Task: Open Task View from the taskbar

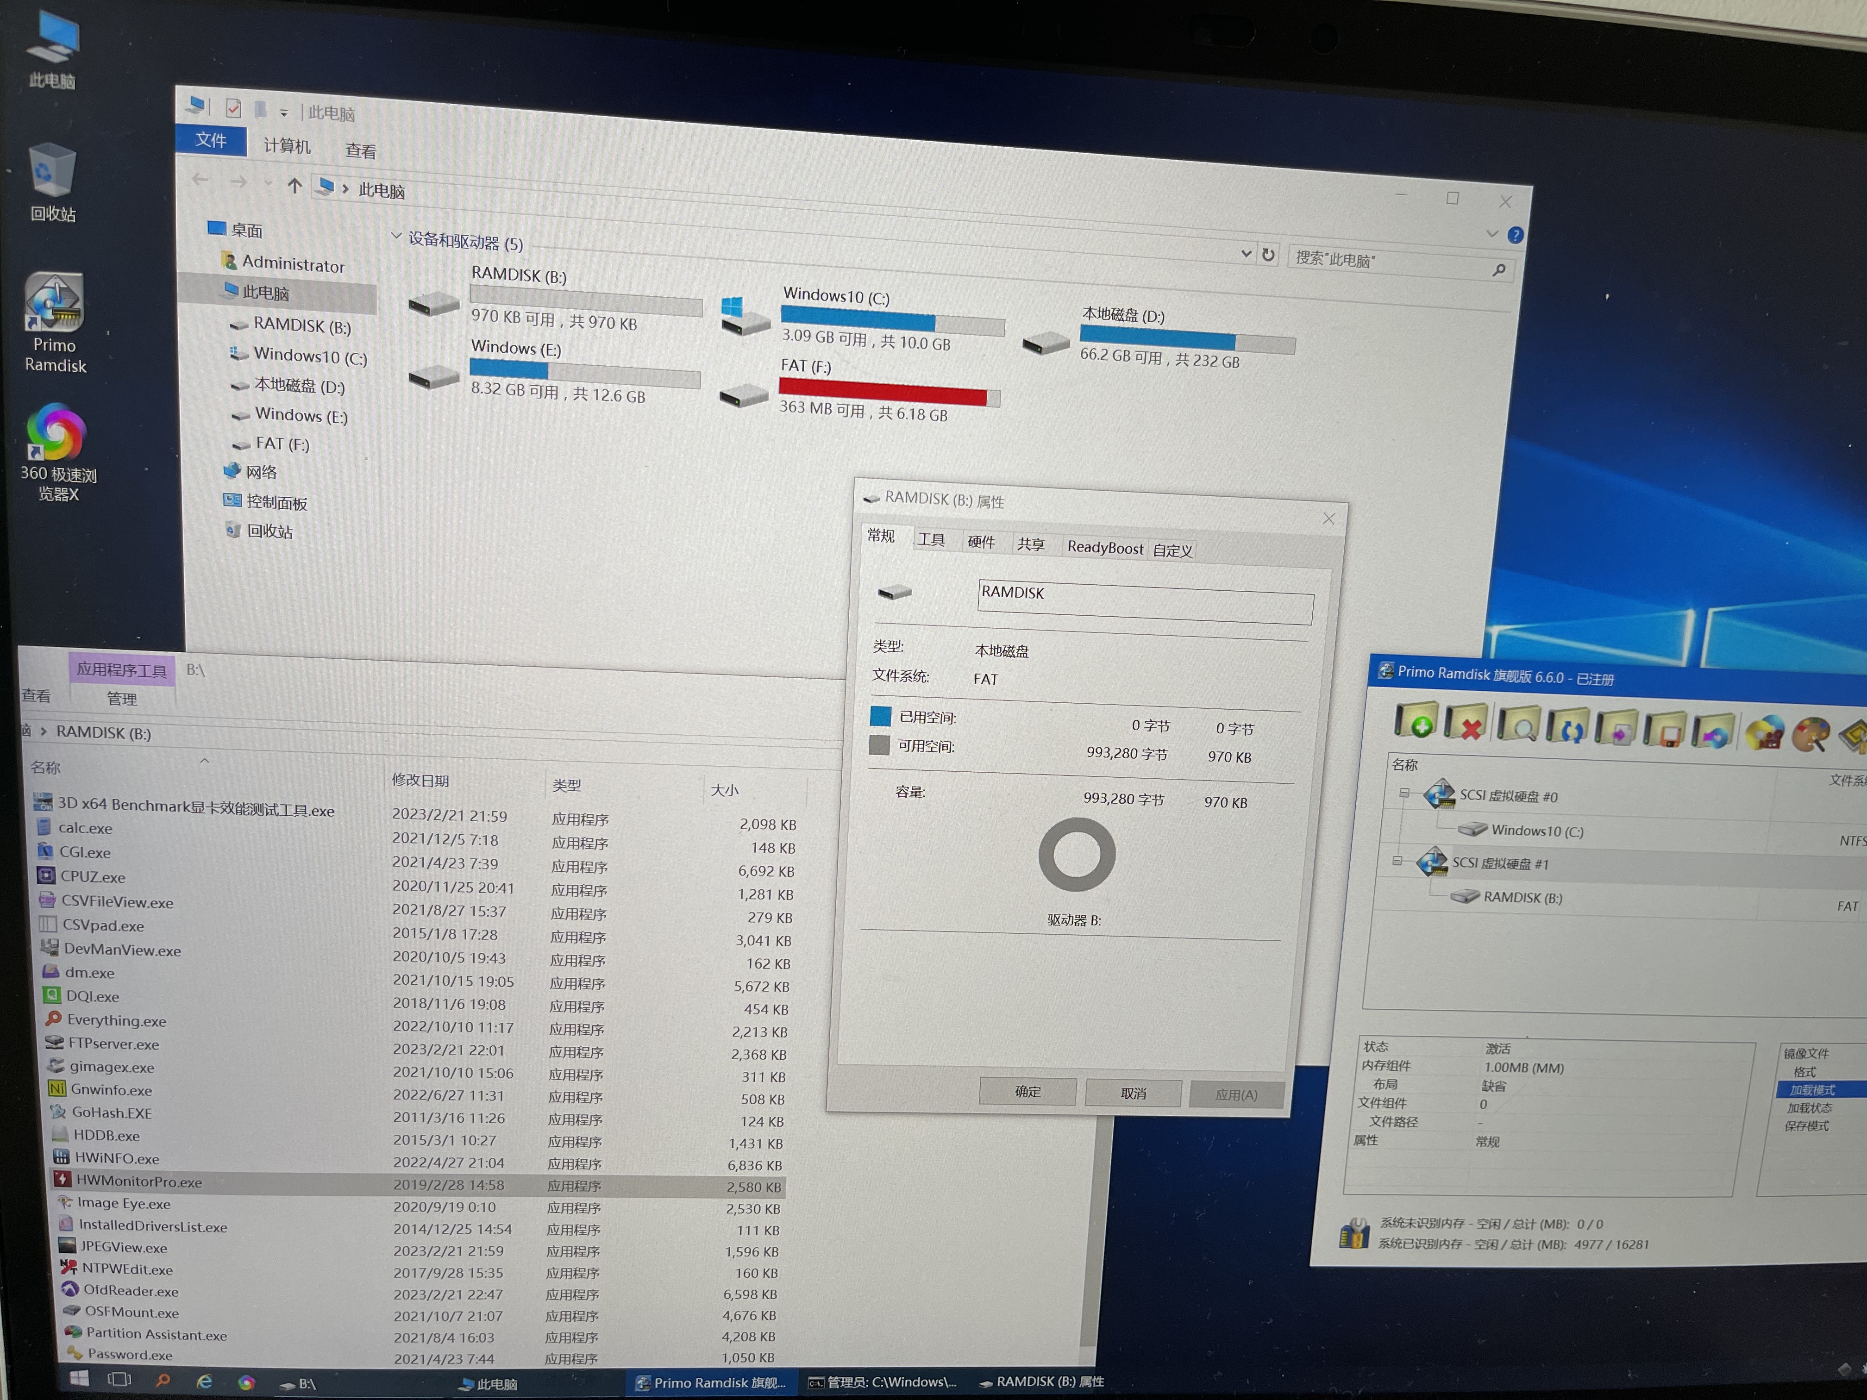Action: (x=120, y=1379)
